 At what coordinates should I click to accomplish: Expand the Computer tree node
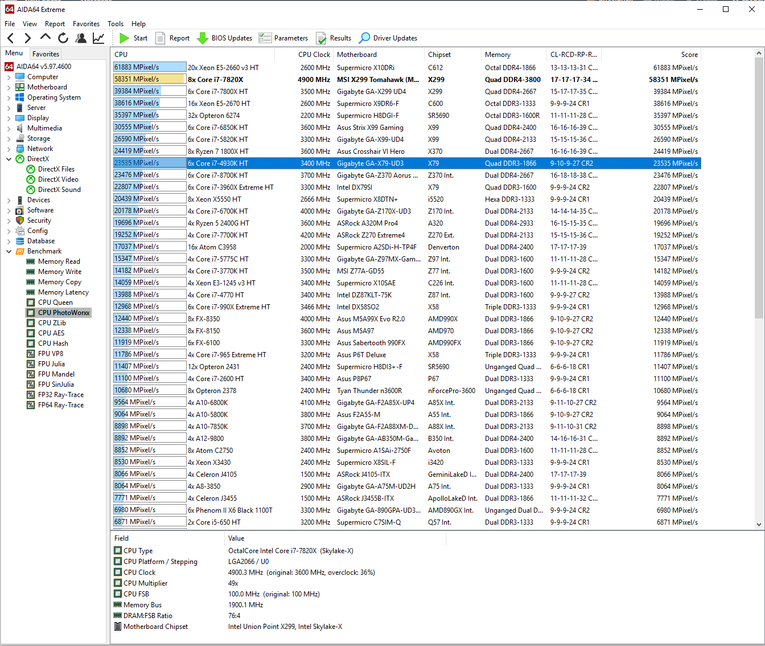pyautogui.click(x=9, y=77)
